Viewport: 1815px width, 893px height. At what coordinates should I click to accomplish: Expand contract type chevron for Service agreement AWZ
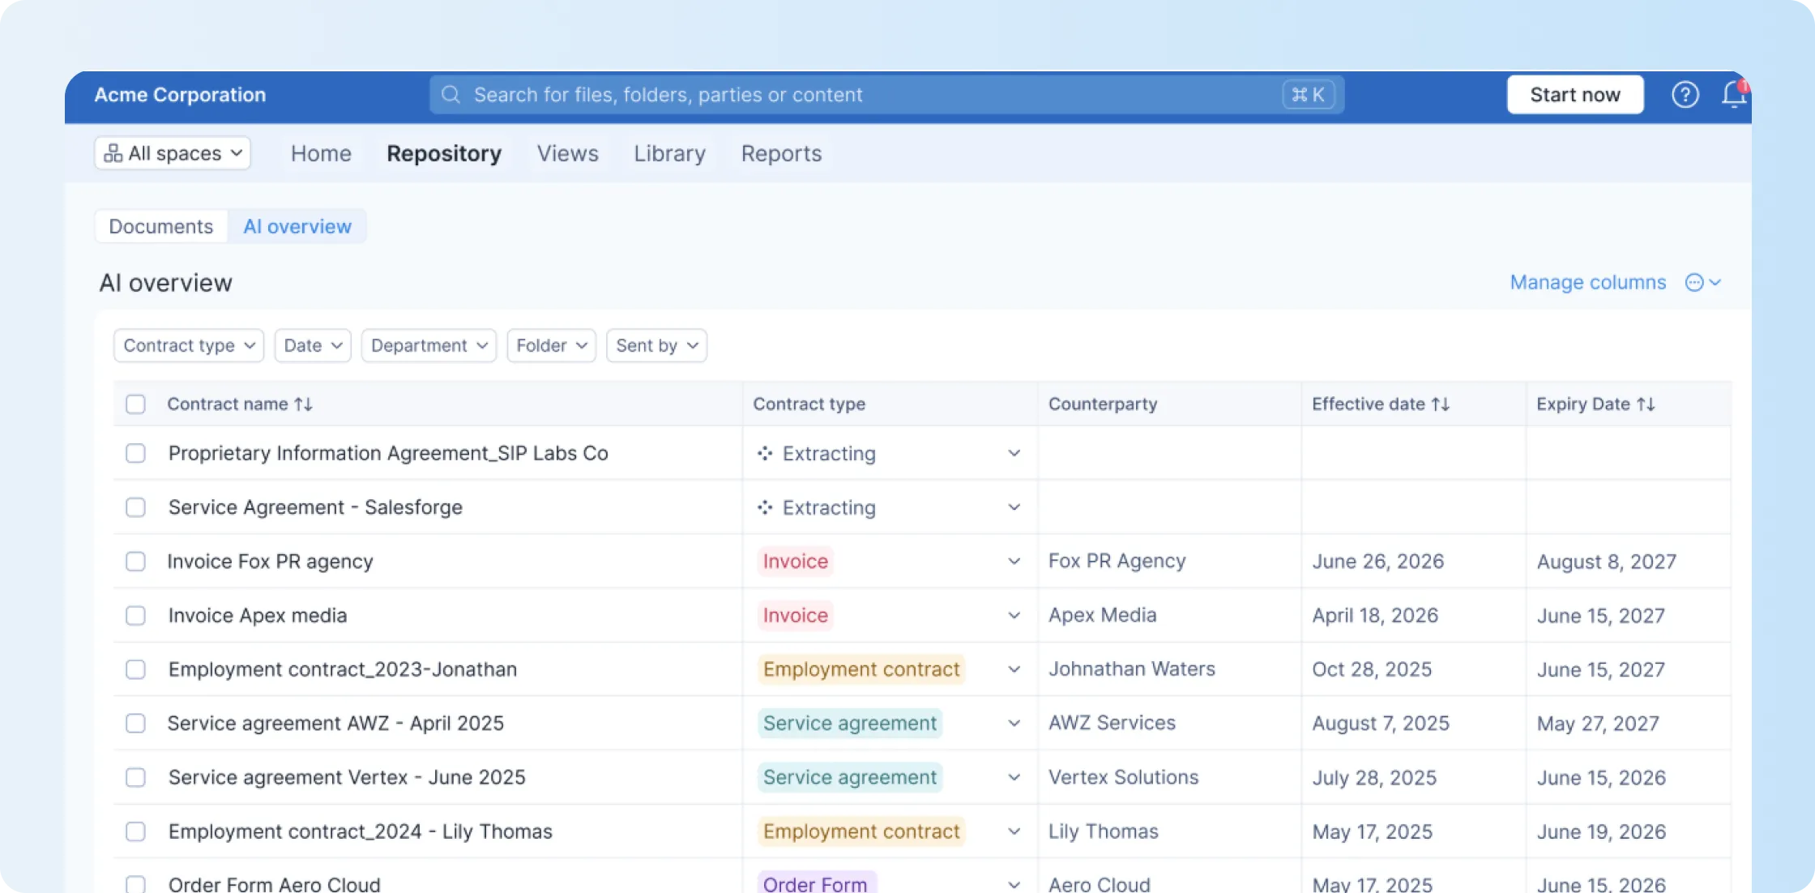1014,723
